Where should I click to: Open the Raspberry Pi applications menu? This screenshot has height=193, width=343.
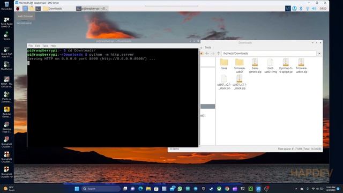[18, 9]
